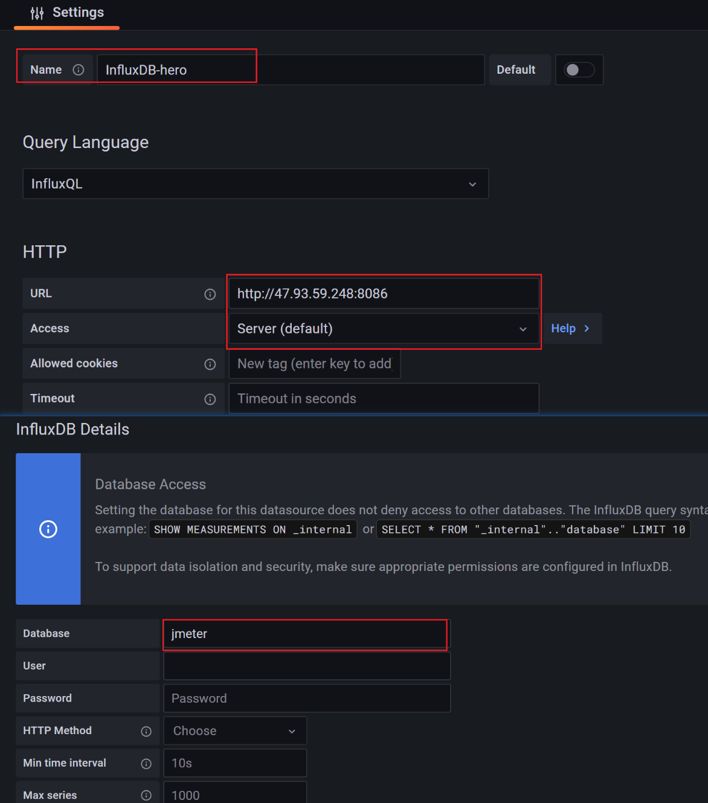This screenshot has width=708, height=803.
Task: Click the Password input field
Action: 307,698
